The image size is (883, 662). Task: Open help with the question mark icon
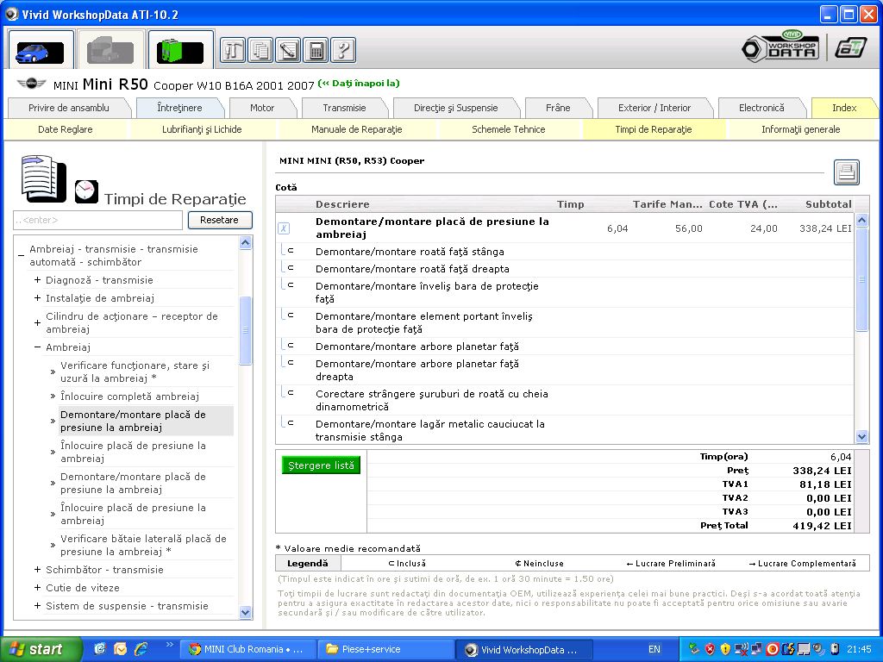coord(342,50)
